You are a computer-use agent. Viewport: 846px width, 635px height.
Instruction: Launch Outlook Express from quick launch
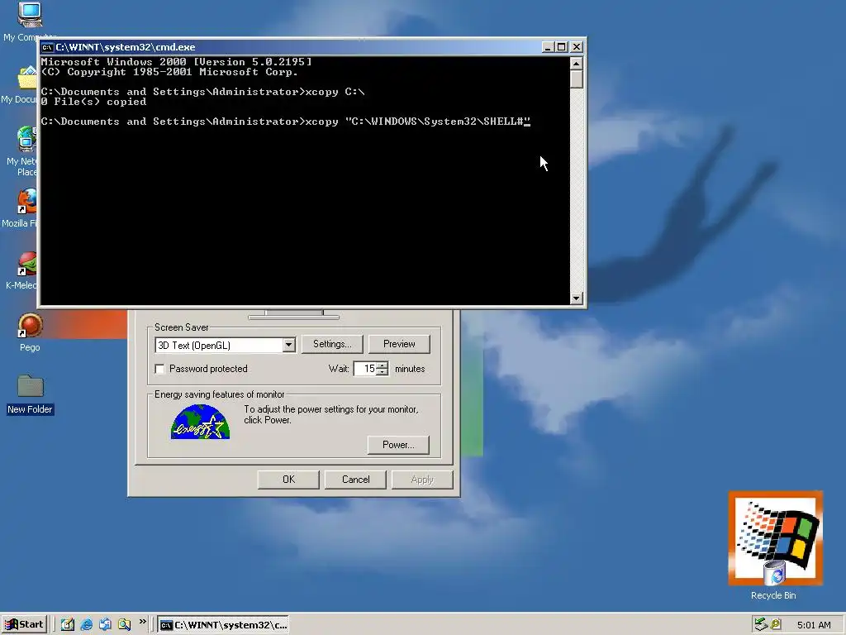[x=105, y=624]
